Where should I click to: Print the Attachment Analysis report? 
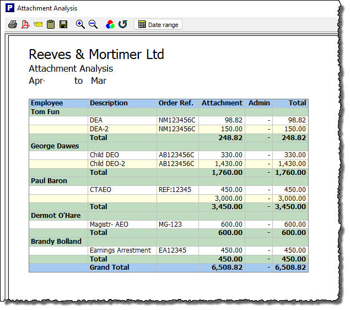tap(13, 24)
